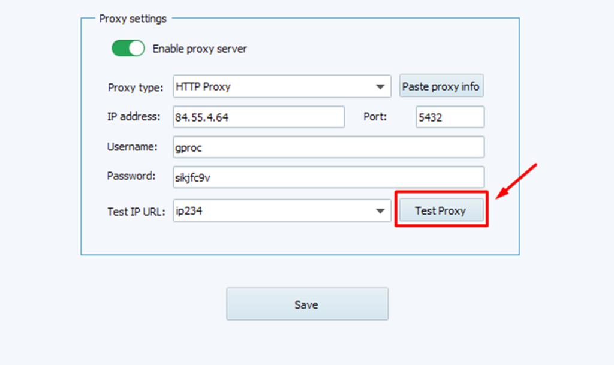Click the "Username:" label
614x365 pixels.
(132, 147)
